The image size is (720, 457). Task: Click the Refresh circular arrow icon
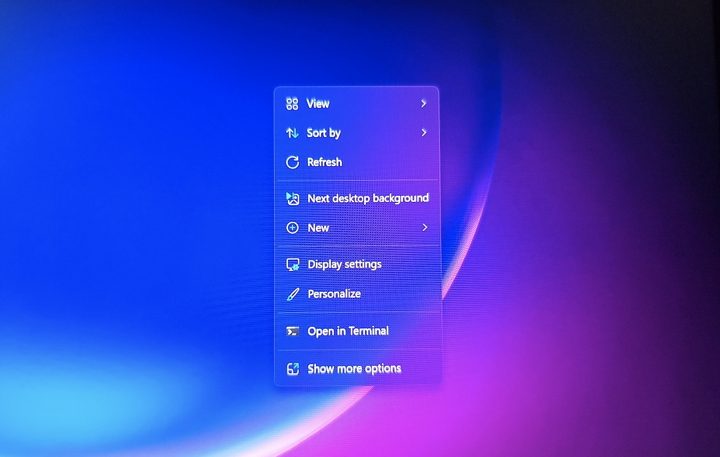[x=292, y=162]
